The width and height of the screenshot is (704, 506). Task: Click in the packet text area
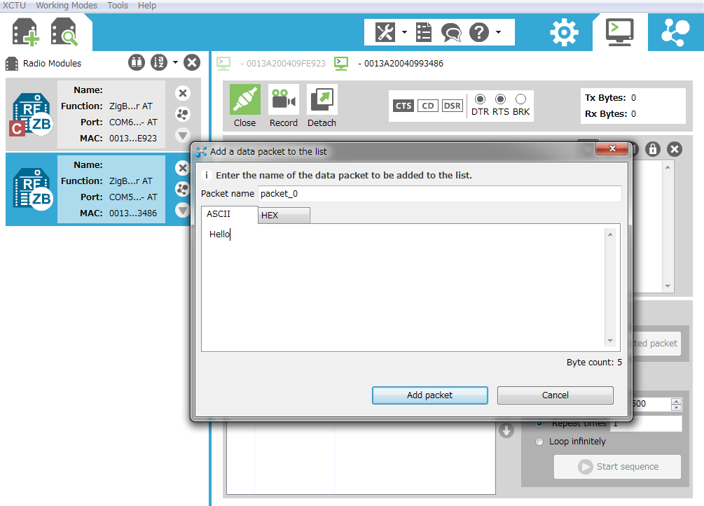[403, 288]
